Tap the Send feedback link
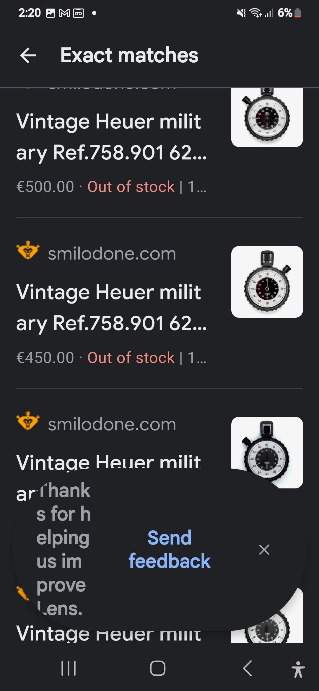The width and height of the screenshot is (319, 691). point(170,549)
